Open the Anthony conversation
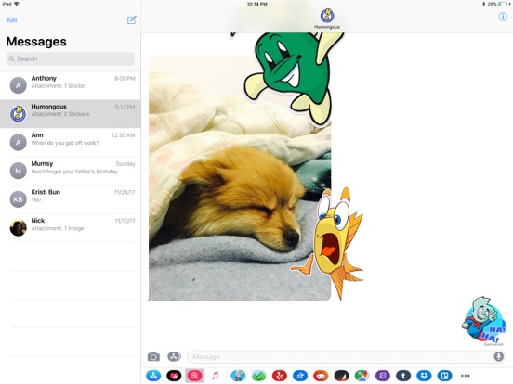The width and height of the screenshot is (513, 384). [x=71, y=85]
